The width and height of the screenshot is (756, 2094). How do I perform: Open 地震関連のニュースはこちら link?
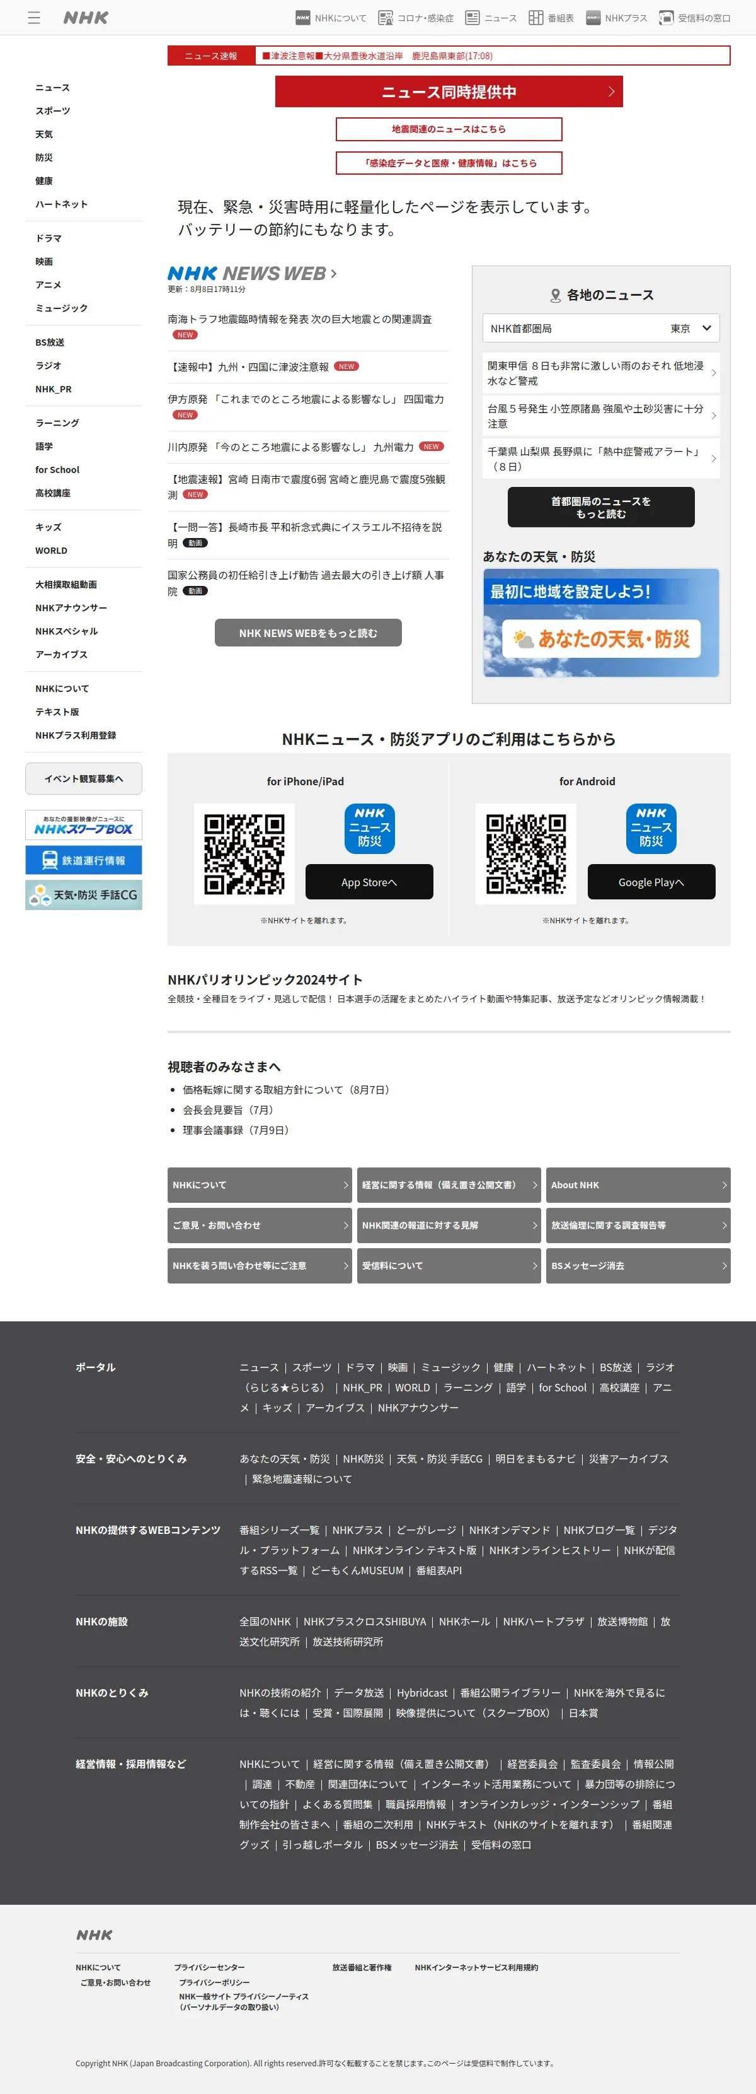[x=449, y=129]
